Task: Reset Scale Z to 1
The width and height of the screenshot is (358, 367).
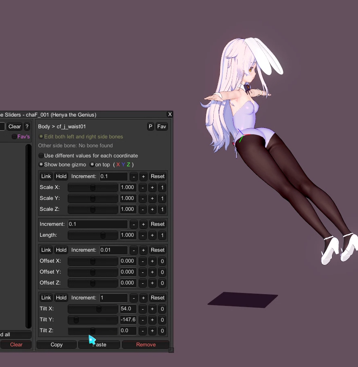Action: [x=162, y=209]
